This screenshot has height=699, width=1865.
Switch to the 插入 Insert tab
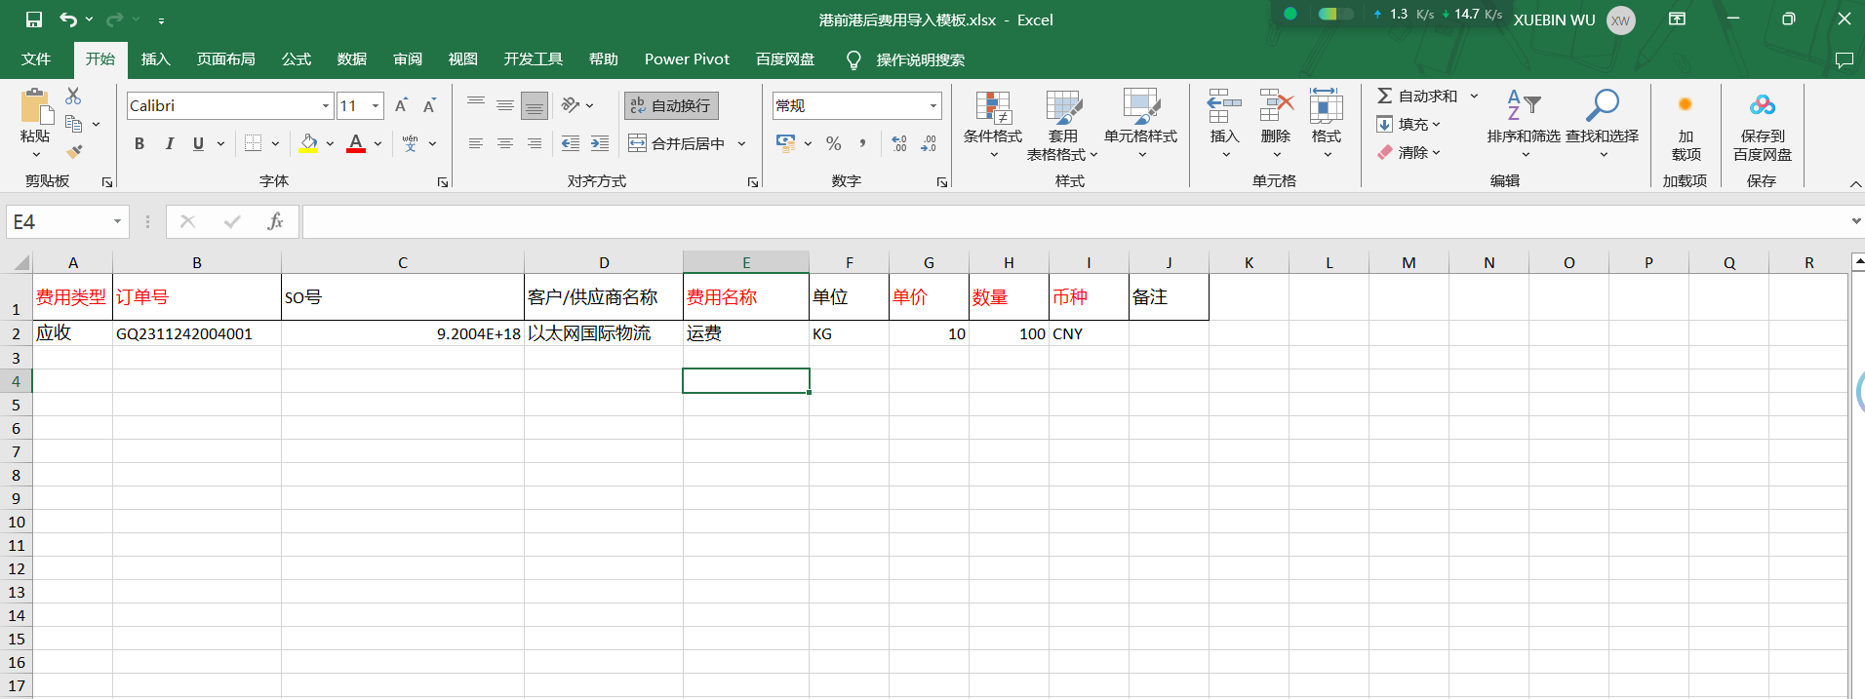[155, 59]
